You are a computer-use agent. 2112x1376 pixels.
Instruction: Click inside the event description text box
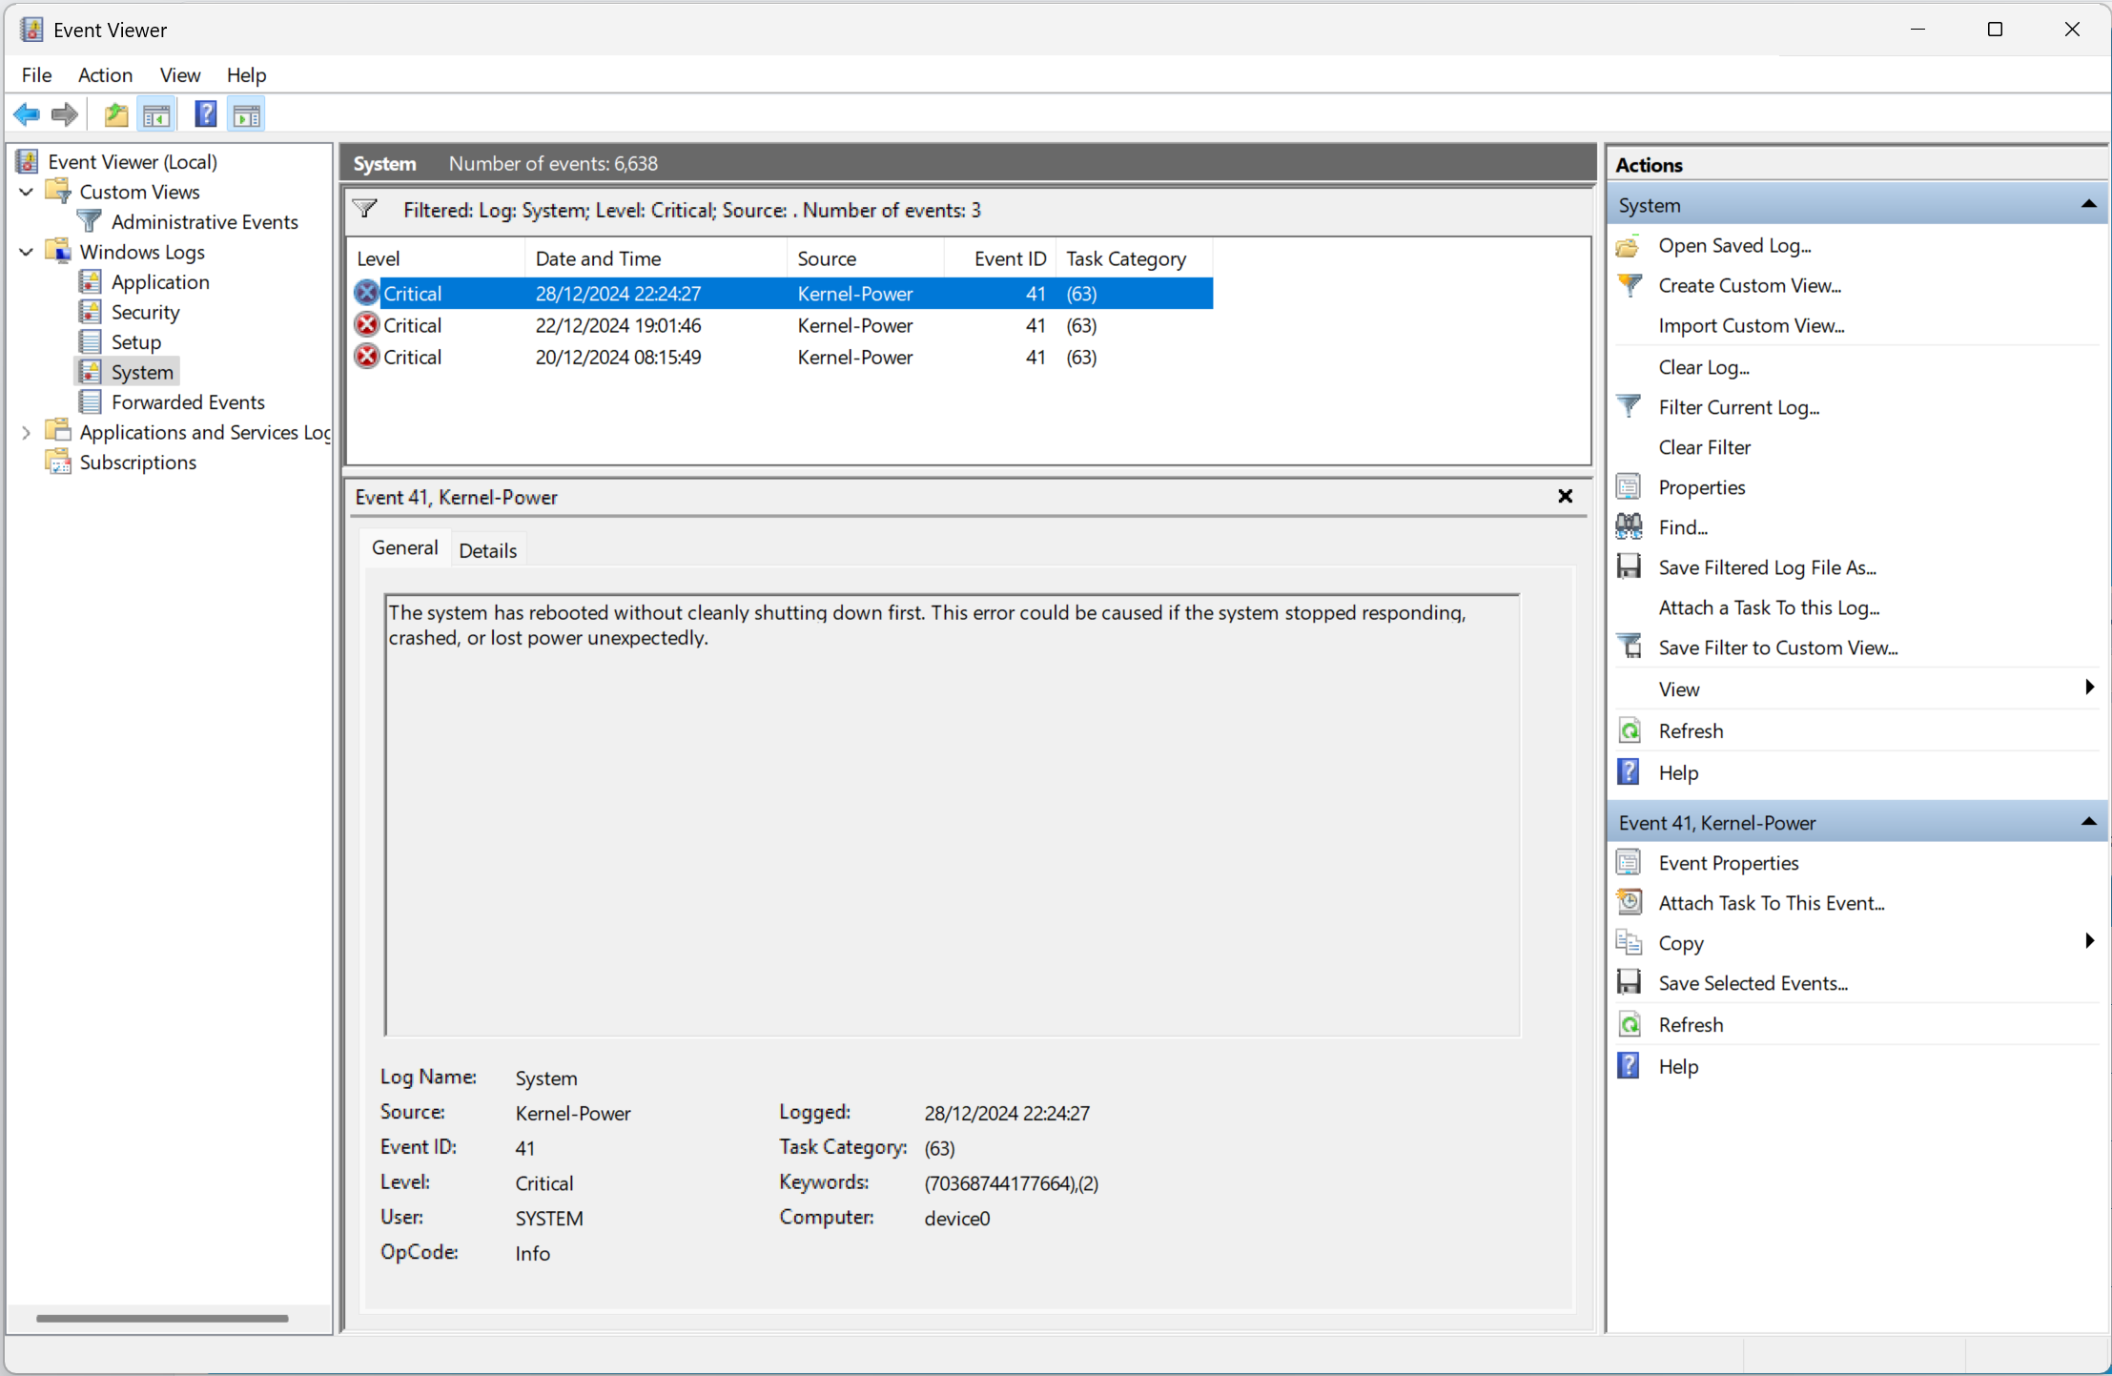952,814
